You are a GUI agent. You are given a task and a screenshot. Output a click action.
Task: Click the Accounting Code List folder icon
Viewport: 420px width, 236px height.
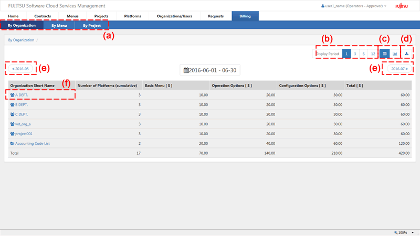tap(12, 143)
